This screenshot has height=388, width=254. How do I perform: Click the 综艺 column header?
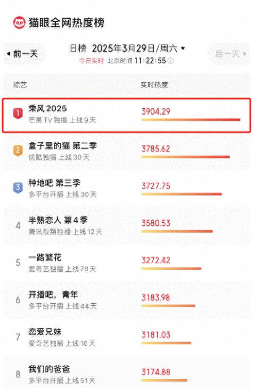20,85
